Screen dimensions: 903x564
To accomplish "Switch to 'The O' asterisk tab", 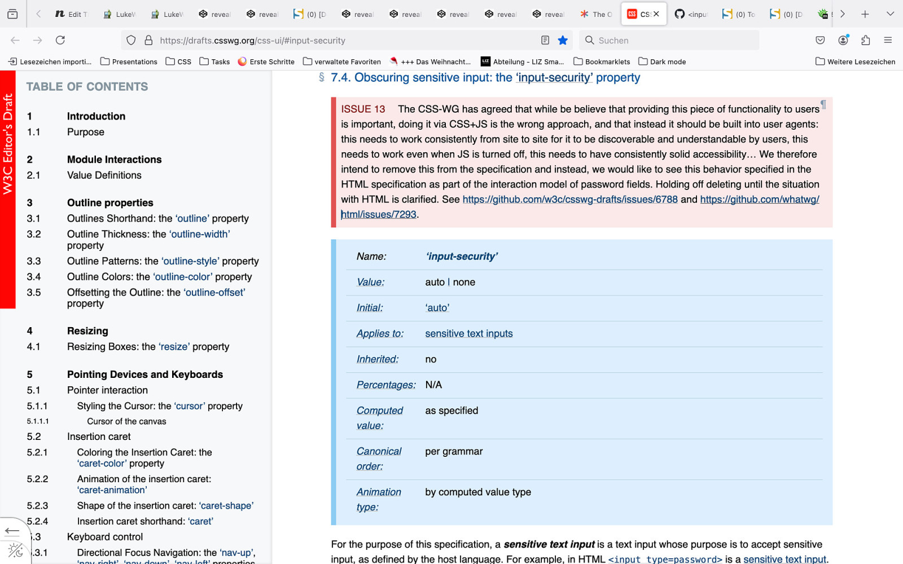I will coord(596,14).
